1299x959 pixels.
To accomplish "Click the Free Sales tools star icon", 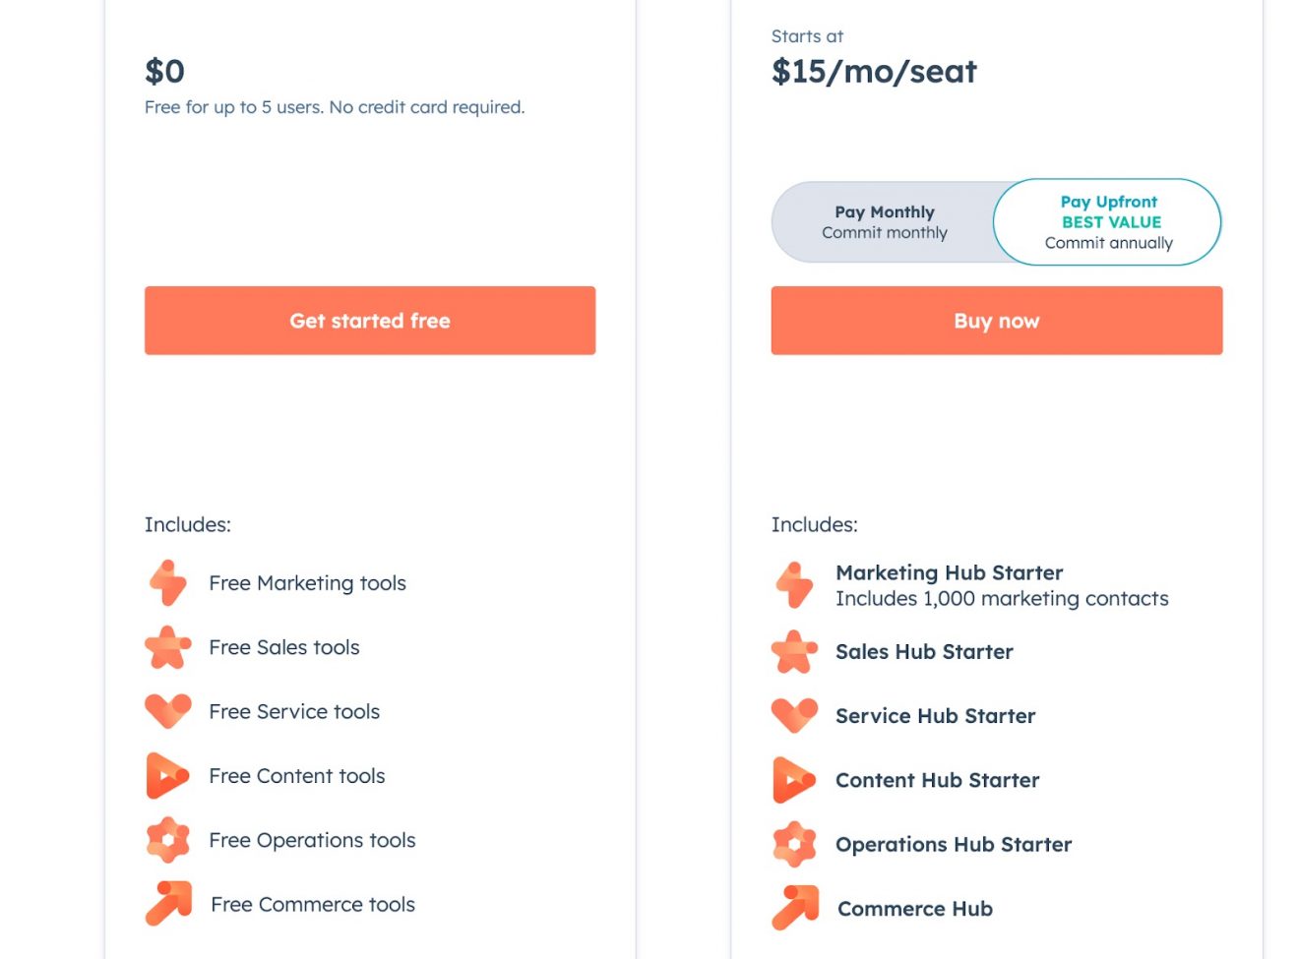I will click(168, 647).
